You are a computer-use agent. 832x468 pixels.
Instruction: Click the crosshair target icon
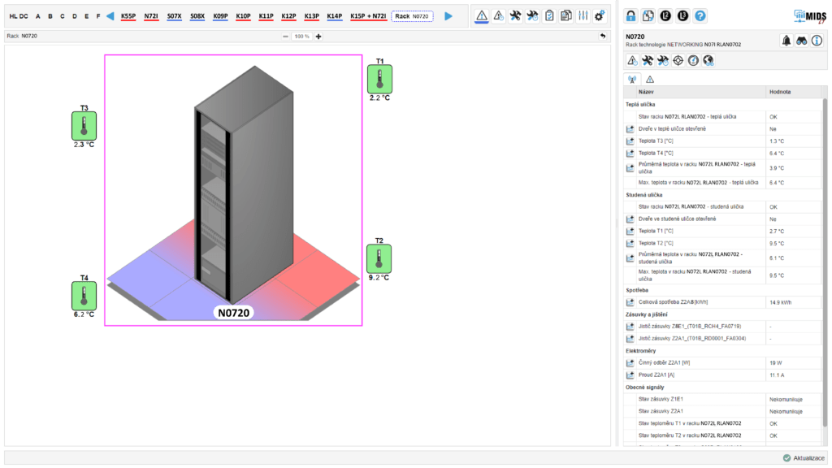click(678, 61)
